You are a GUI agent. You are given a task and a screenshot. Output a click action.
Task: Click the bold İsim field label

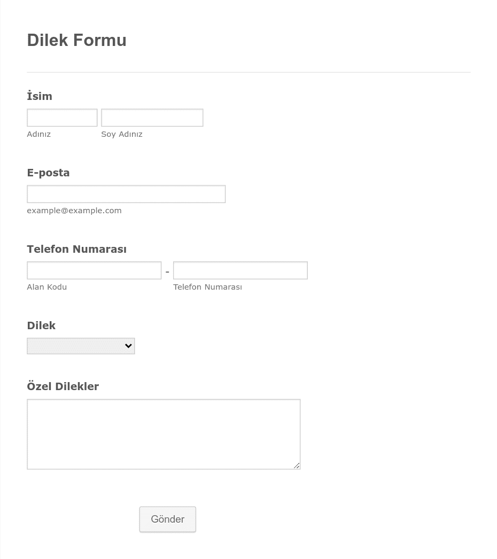click(40, 96)
